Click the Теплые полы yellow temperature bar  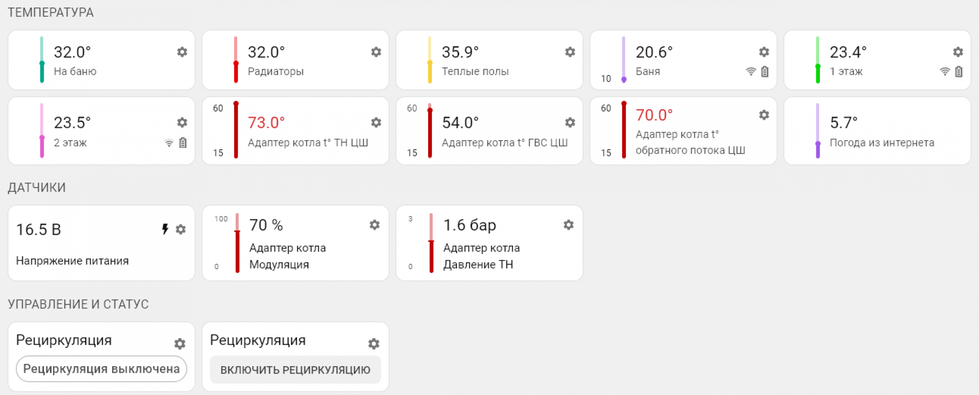point(430,60)
